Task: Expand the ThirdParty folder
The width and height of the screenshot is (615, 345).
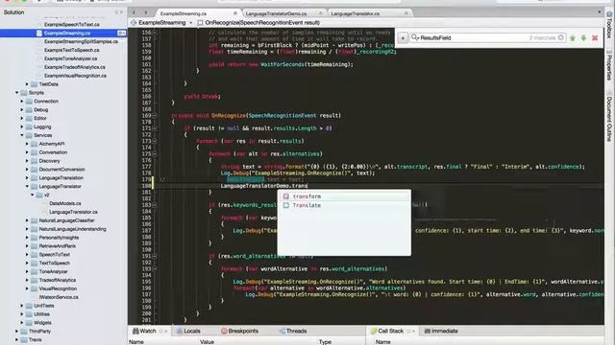Action: coord(17,332)
